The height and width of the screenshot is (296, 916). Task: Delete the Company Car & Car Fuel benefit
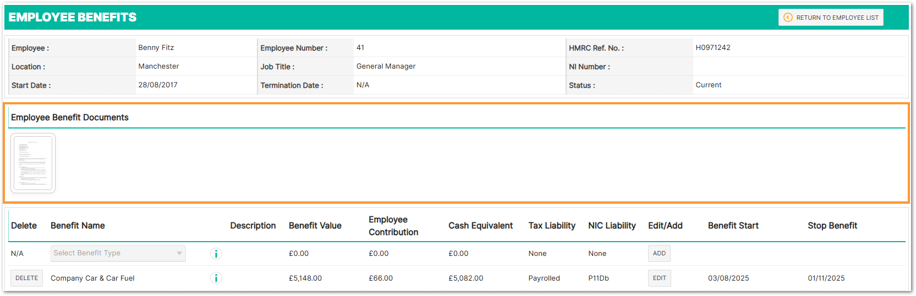26,278
